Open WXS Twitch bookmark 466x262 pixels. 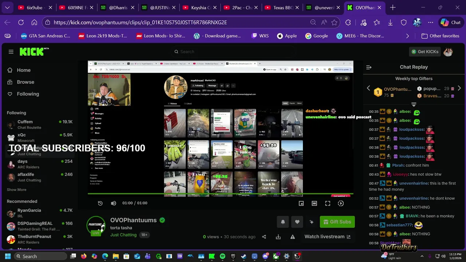[260, 36]
